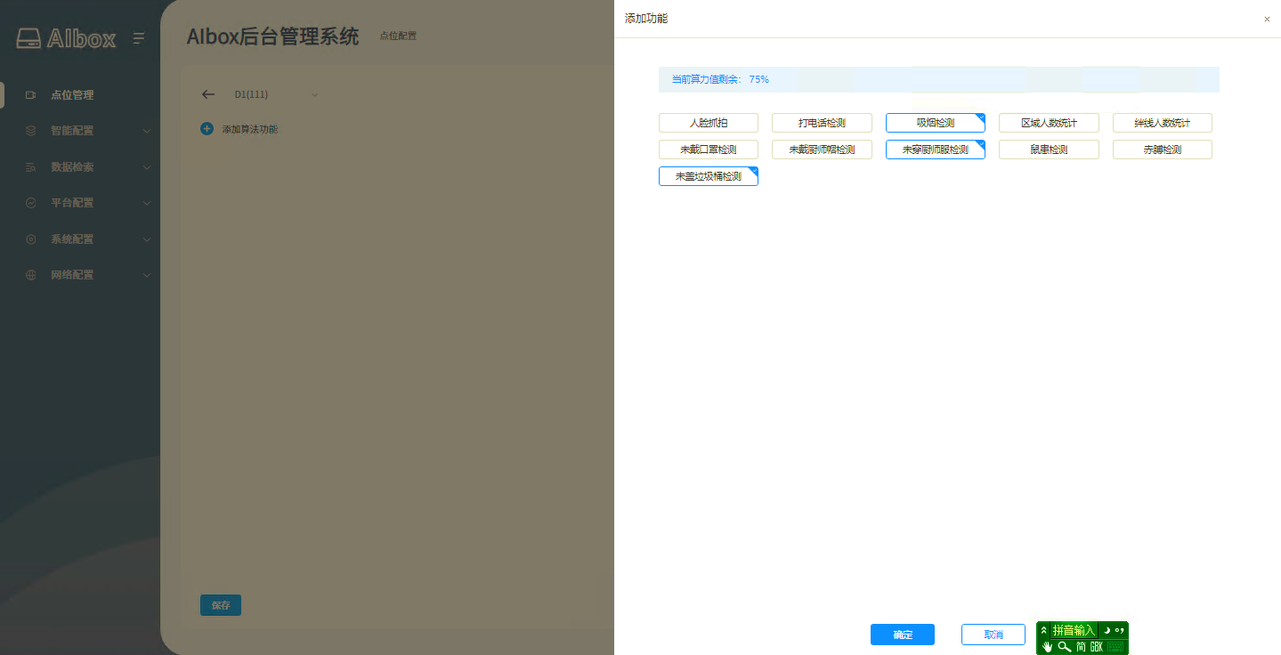Open 点位管理 in the sidebar
The width and height of the screenshot is (1281, 655).
click(x=71, y=95)
